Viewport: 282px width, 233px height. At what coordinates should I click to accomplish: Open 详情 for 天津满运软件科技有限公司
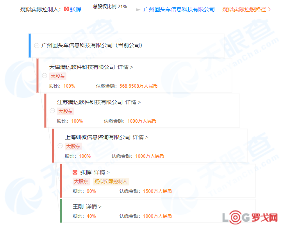[125, 67]
